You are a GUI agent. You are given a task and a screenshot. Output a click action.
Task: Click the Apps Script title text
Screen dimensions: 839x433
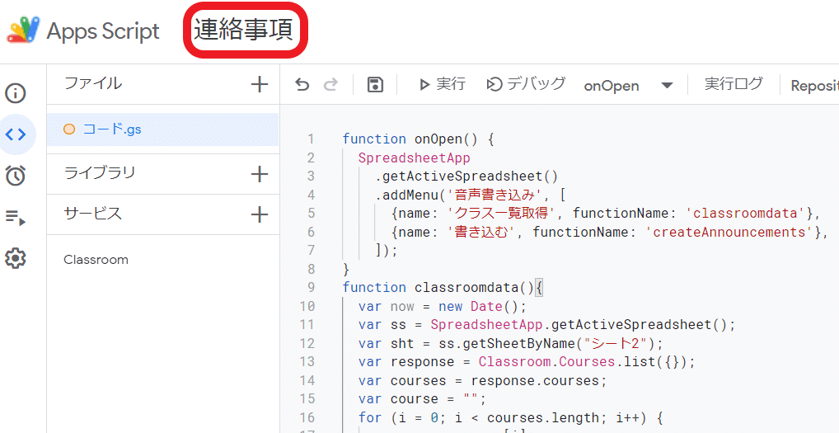103,31
